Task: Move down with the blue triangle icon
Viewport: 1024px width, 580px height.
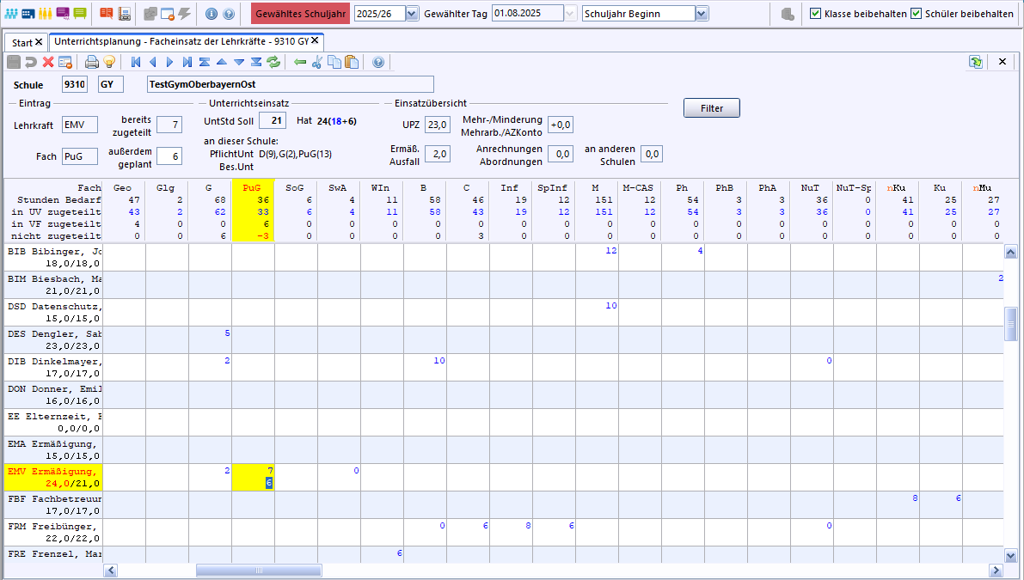Action: [239, 62]
